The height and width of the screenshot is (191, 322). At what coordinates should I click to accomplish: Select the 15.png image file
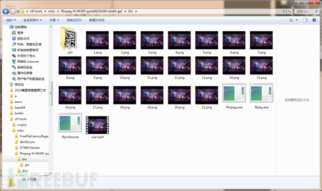261,66
